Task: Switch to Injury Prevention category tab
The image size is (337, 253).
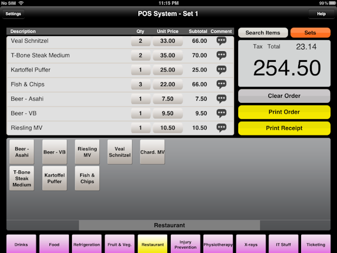Action: [185, 244]
